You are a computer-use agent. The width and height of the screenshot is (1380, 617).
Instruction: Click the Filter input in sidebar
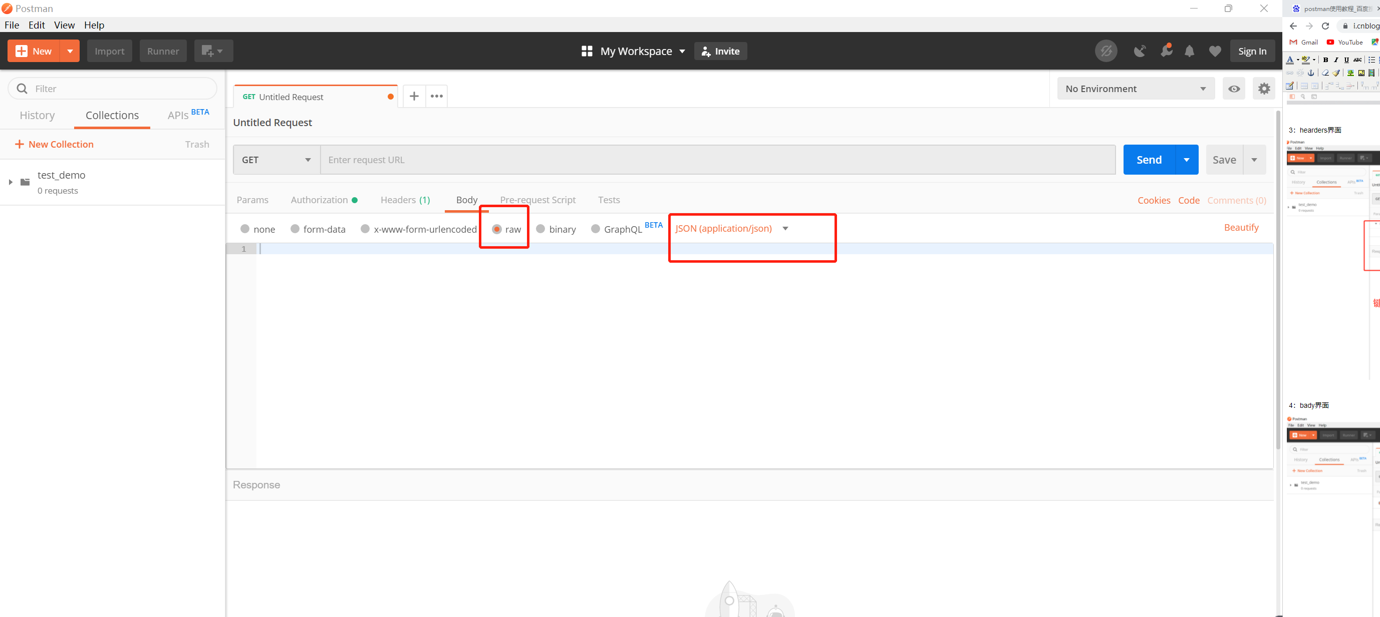[x=113, y=88]
